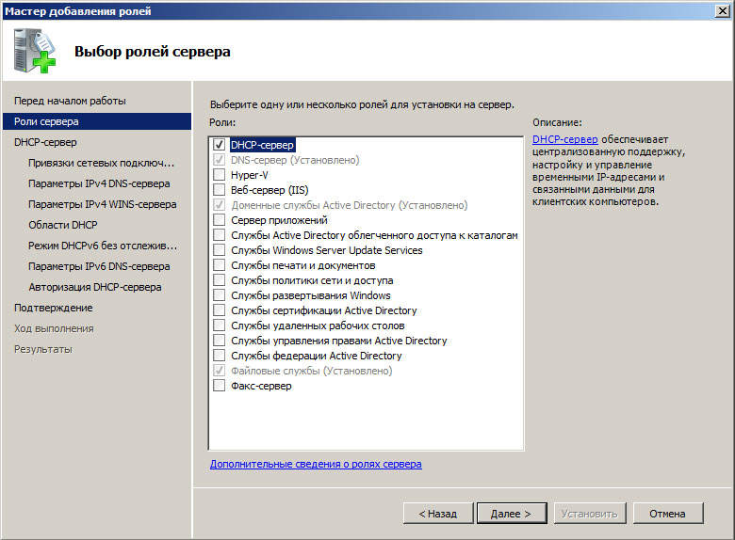Screen dimensions: 735x540
Task: Check the Hyper-V role checkbox
Action: 219,175
